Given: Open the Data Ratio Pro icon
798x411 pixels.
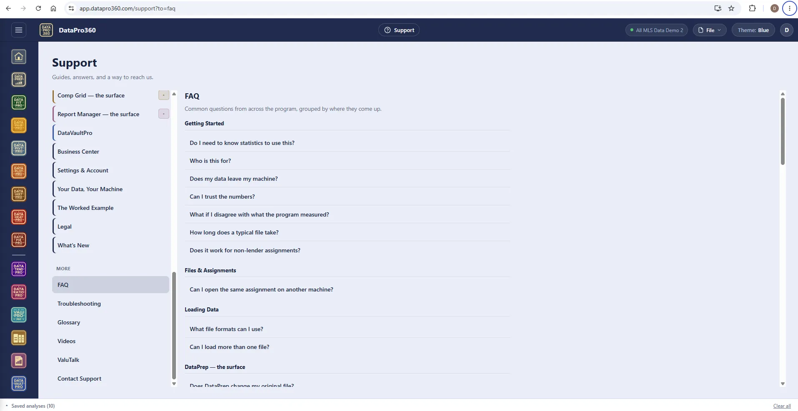Looking at the screenshot, I should [x=19, y=292].
